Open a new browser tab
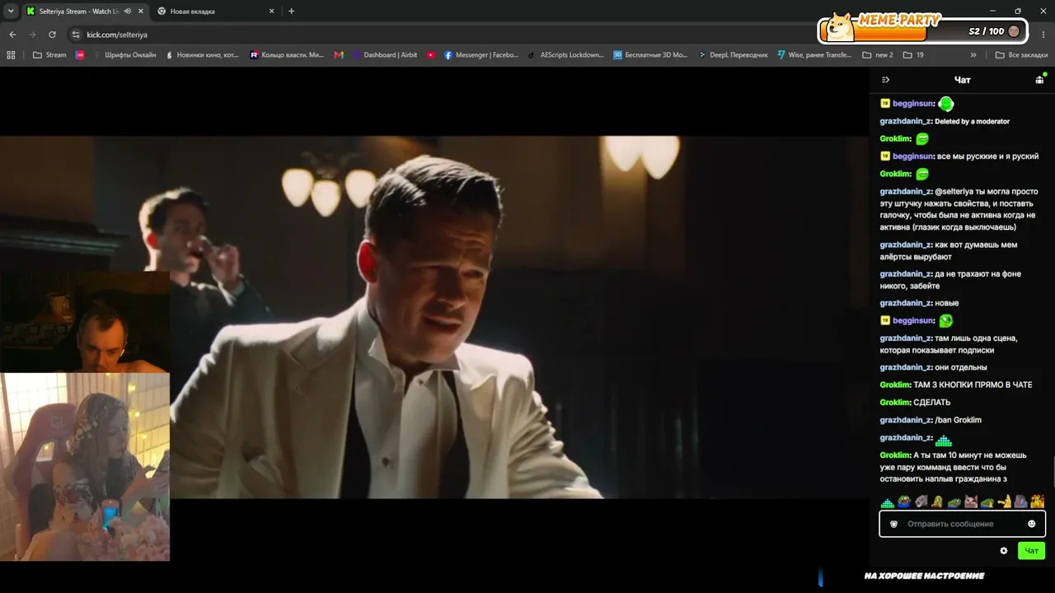Image resolution: width=1055 pixels, height=593 pixels. tap(291, 12)
